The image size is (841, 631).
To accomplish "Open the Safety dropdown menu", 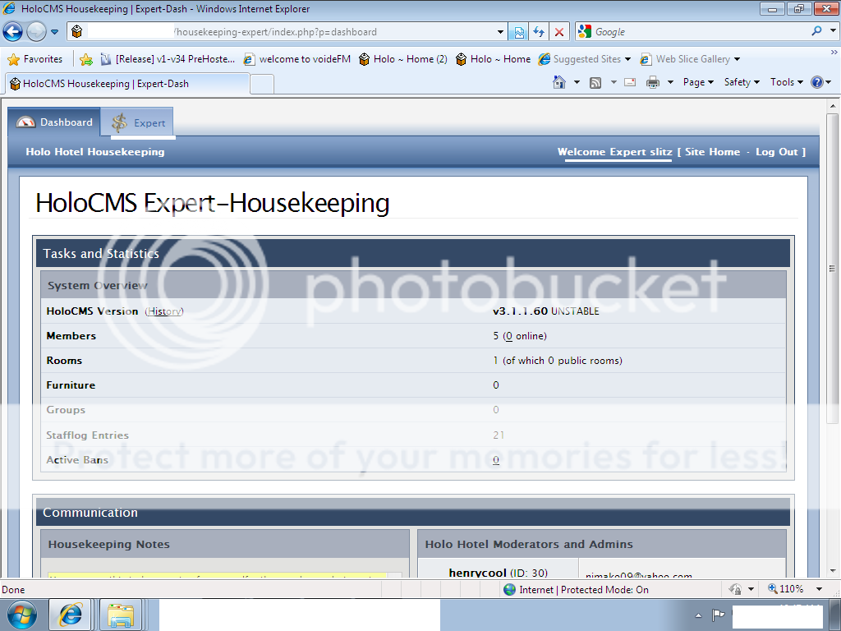I will pyautogui.click(x=742, y=82).
